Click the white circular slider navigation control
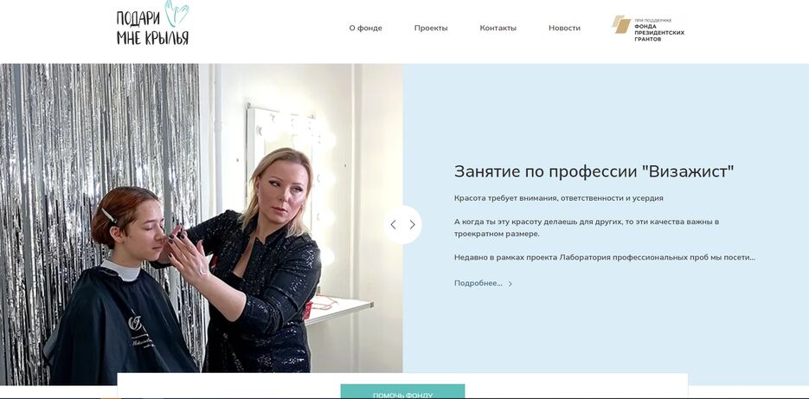809x399 pixels. (x=402, y=224)
